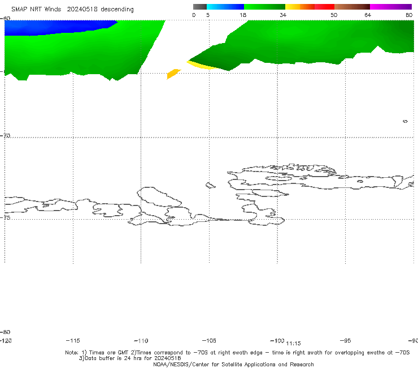The image size is (418, 368).
Task: Click the magenta 64-80 segment of color bar
Action: 391,7
